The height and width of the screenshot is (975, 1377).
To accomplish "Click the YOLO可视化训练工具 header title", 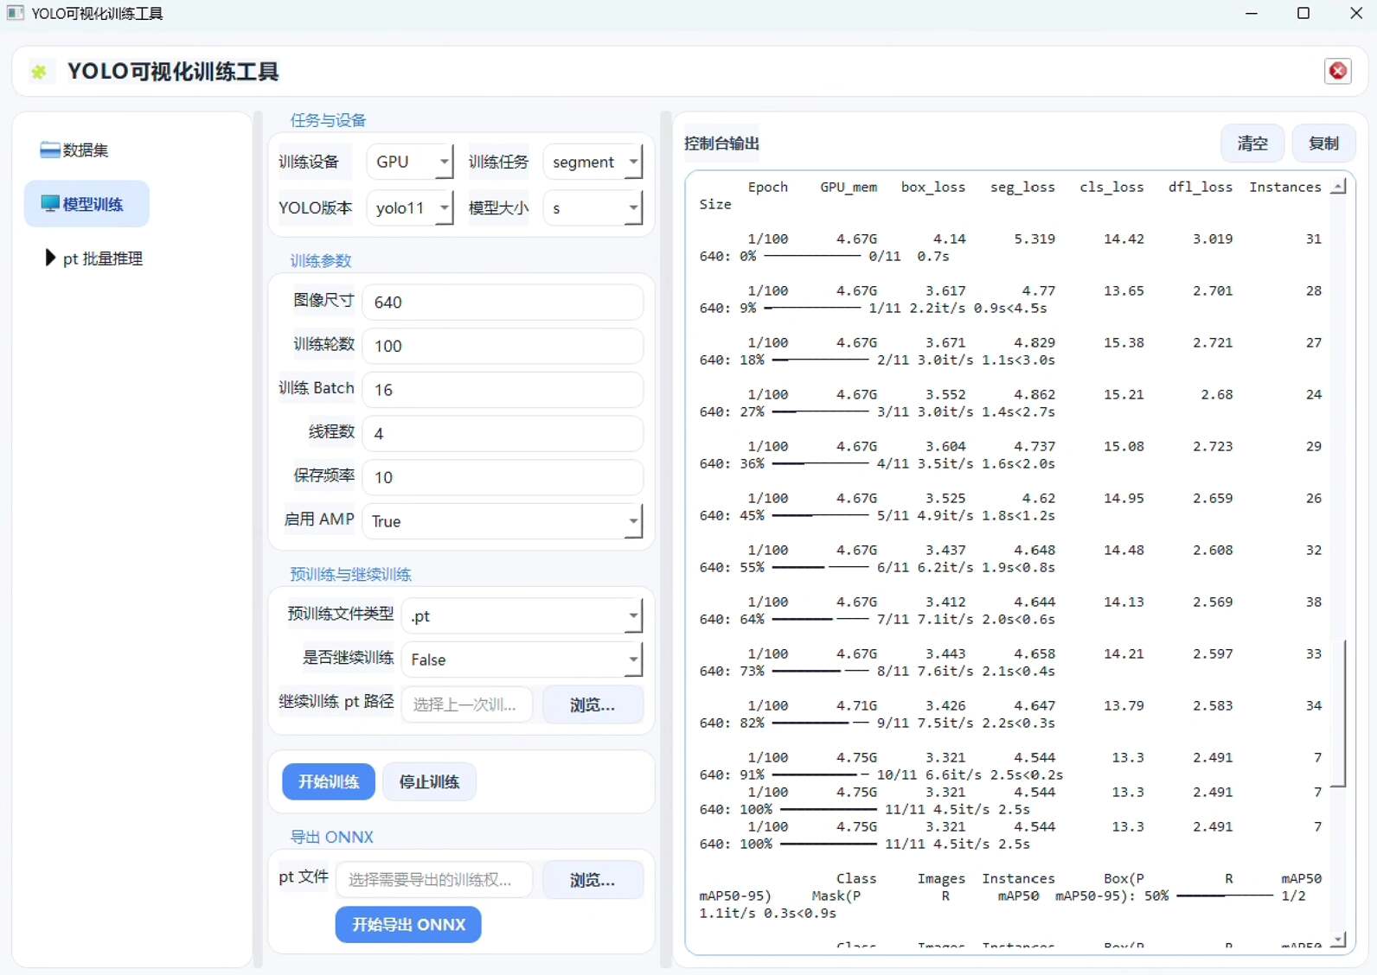I will pos(173,72).
